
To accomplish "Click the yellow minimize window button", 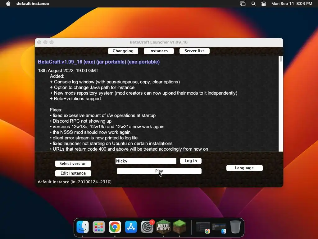I will tap(45, 42).
